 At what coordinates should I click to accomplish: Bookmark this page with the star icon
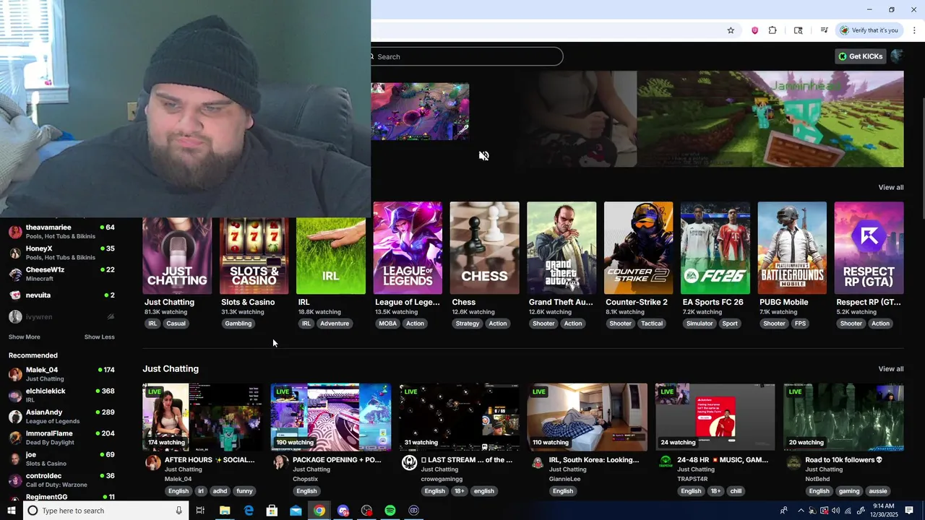point(731,30)
